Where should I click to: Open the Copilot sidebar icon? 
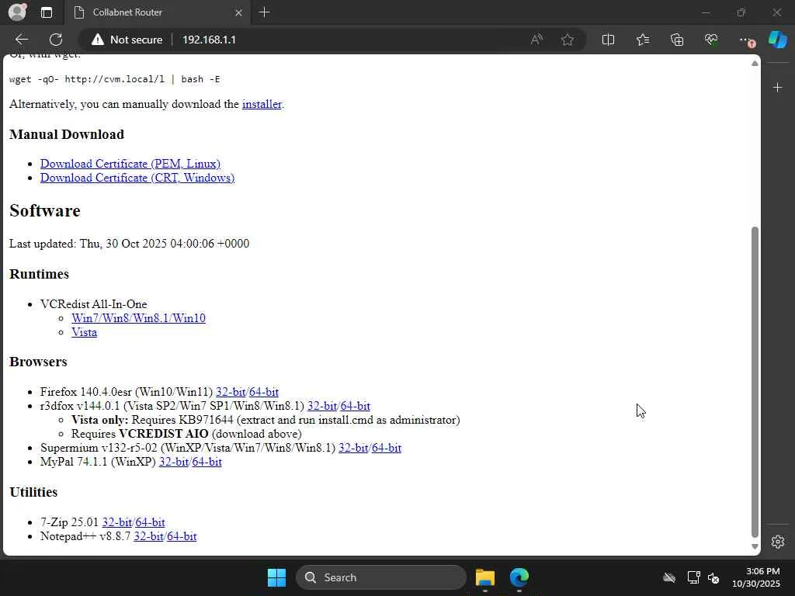tap(777, 40)
